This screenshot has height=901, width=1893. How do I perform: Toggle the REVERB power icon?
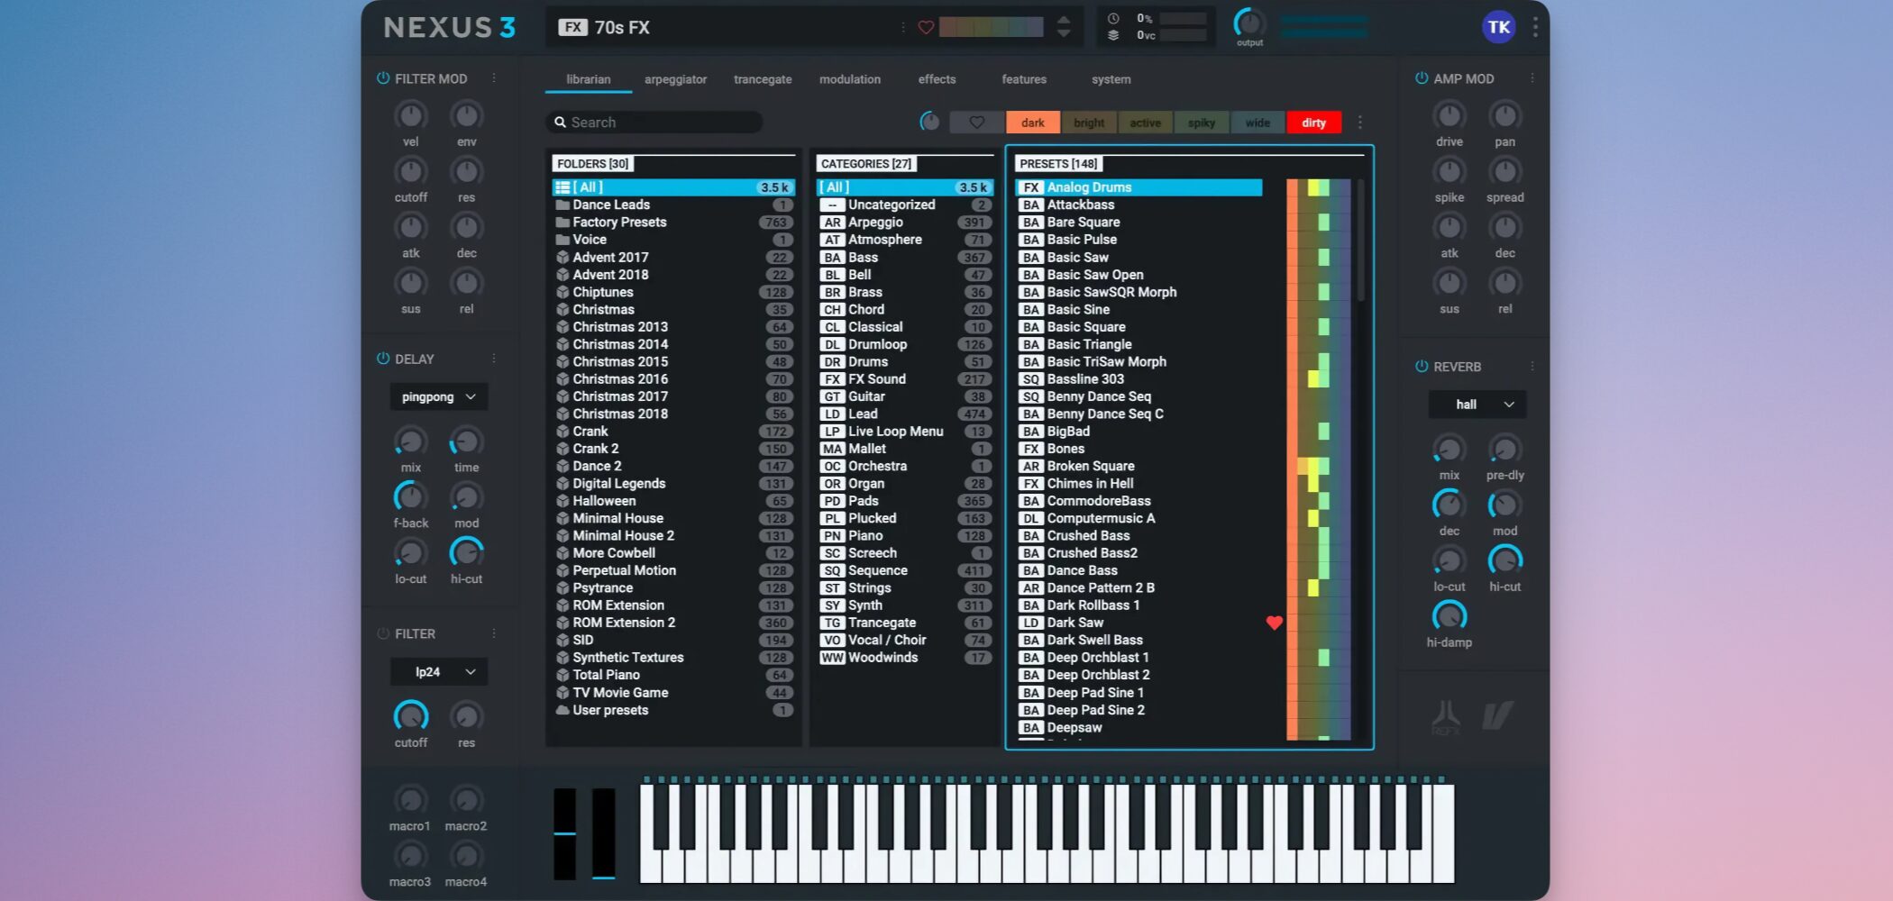point(1422,367)
